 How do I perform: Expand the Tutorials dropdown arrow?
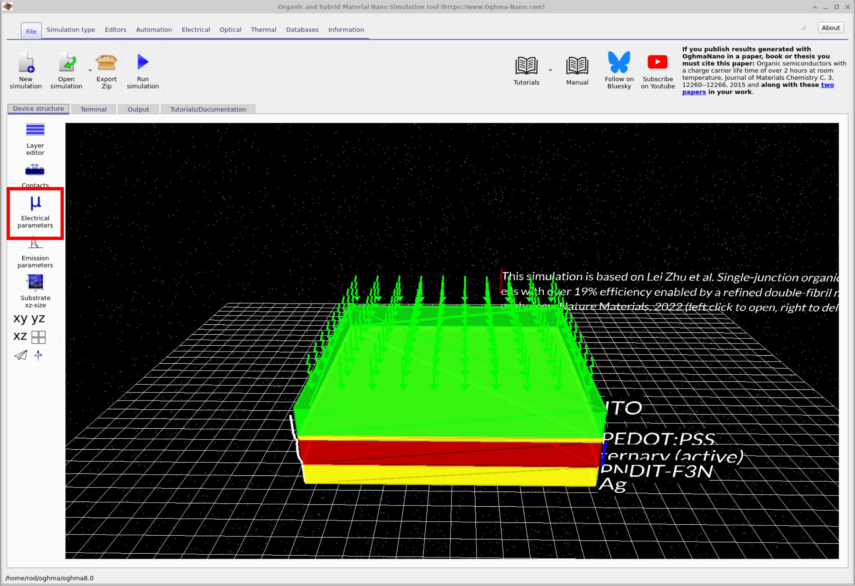[x=551, y=71]
